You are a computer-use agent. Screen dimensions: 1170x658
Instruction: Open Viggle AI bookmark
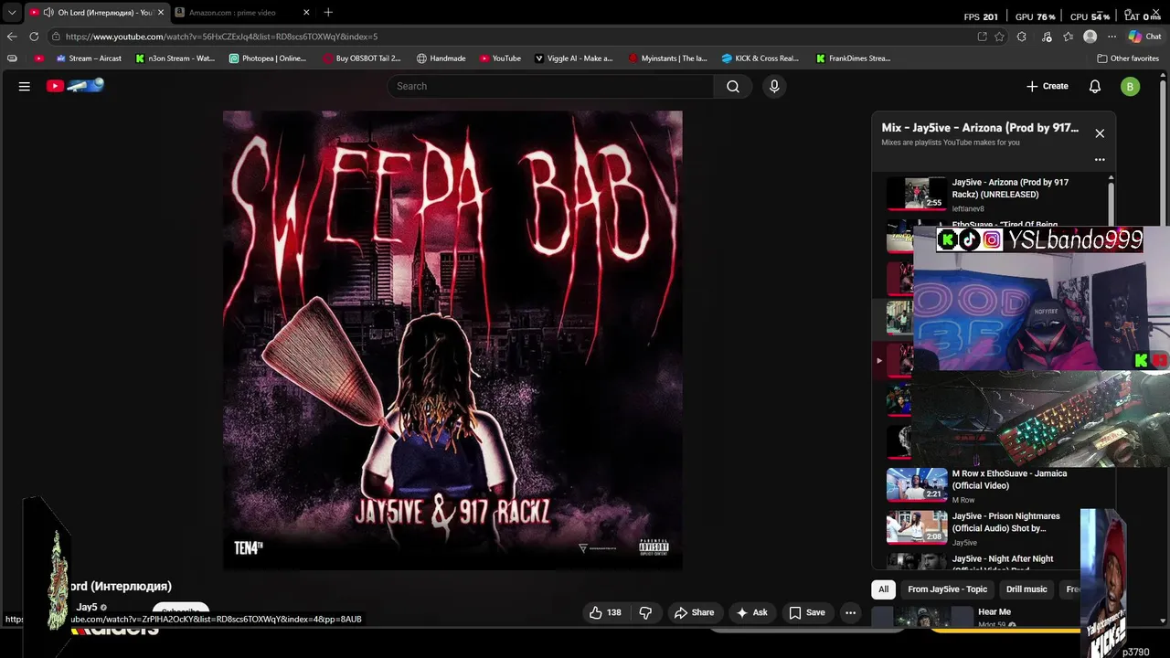tap(573, 58)
